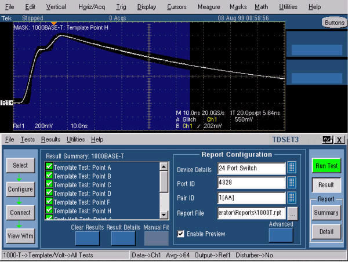348x262 pixels.
Task: Open the Display menu
Action: pos(147,7)
